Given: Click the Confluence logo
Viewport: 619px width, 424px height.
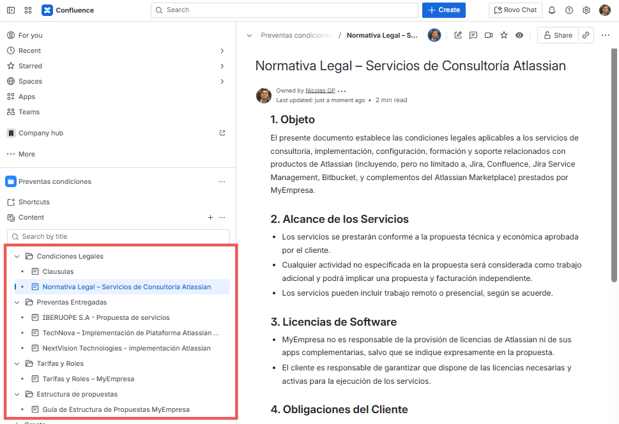Looking at the screenshot, I should pyautogui.click(x=68, y=10).
